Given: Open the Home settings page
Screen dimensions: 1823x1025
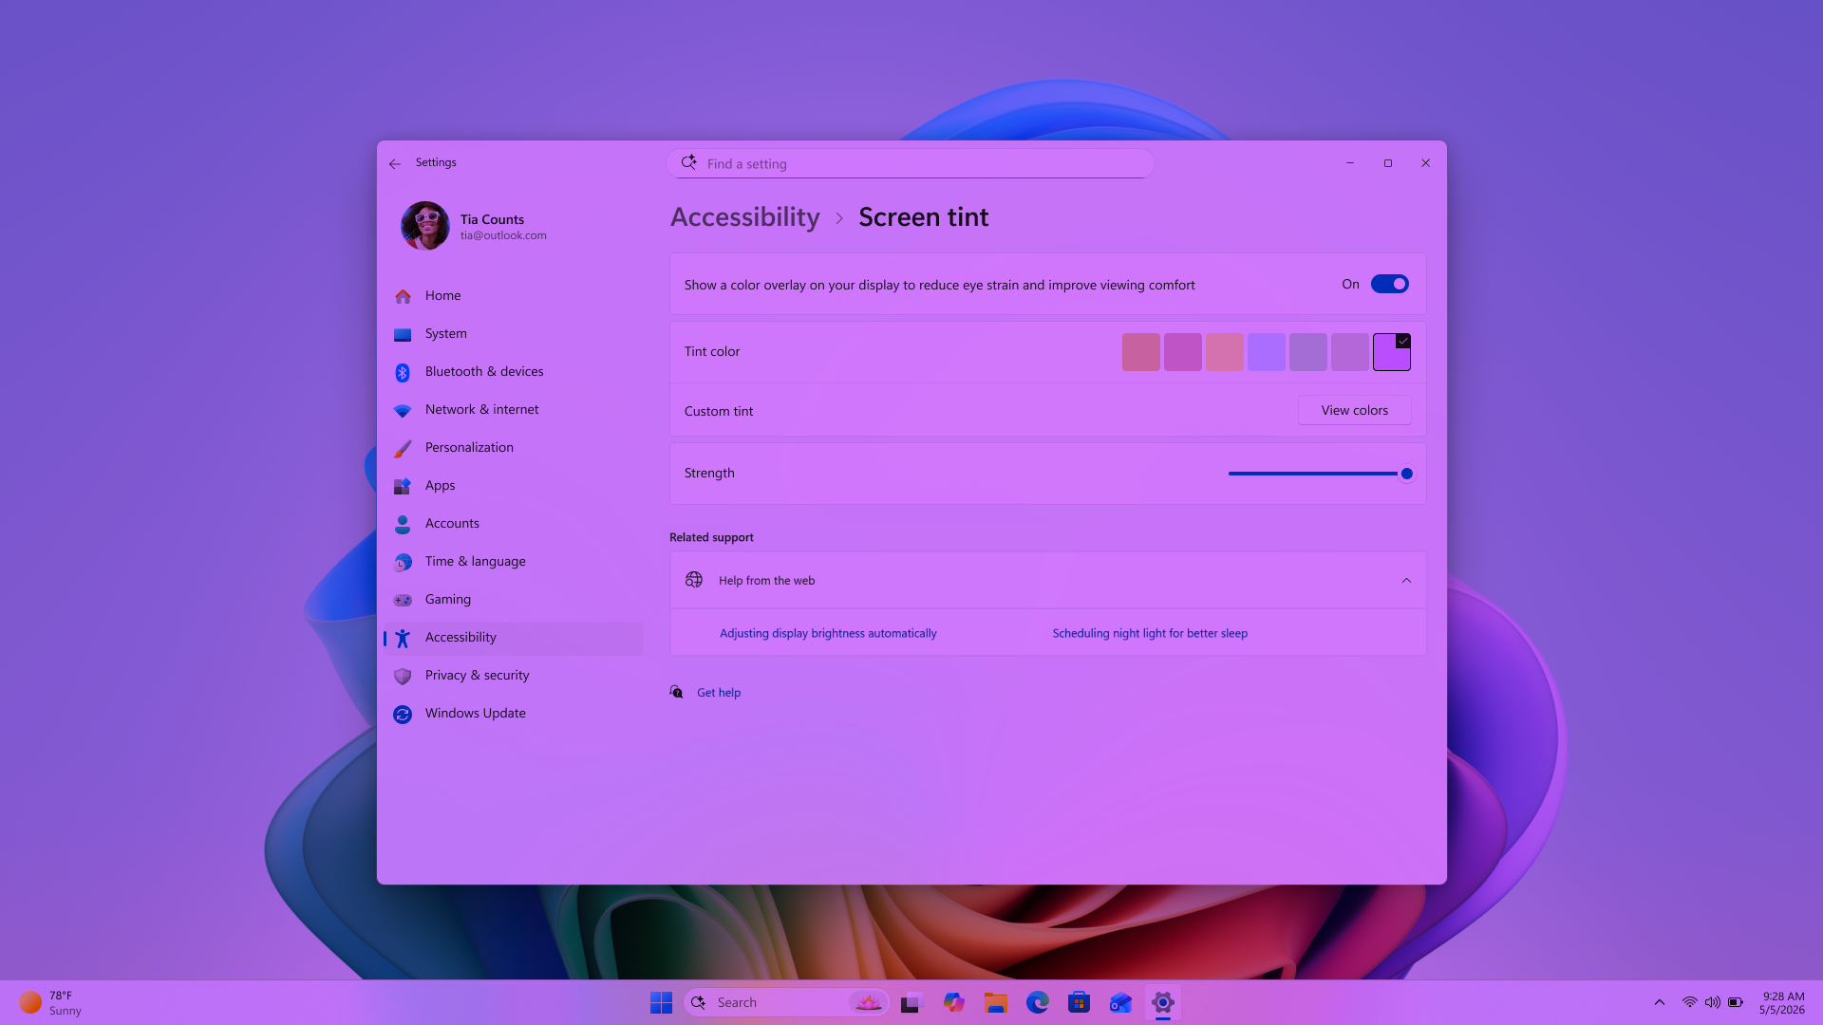Looking at the screenshot, I should (x=513, y=296).
